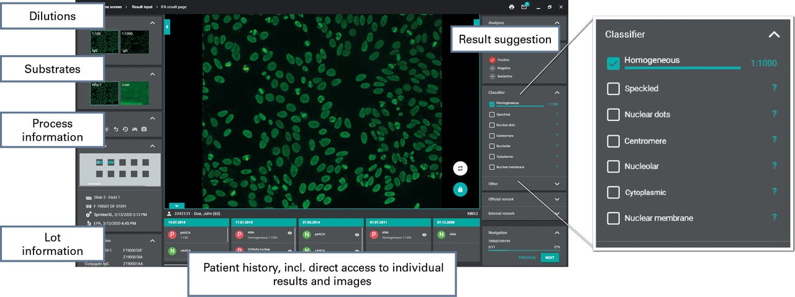Select the Negative result option
Image resolution: width=795 pixels, height=297 pixels.
click(492, 68)
